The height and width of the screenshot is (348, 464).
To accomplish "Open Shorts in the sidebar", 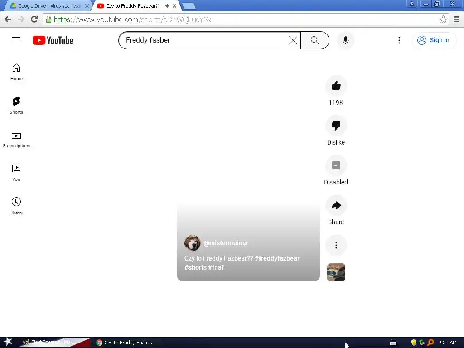I will point(16,106).
